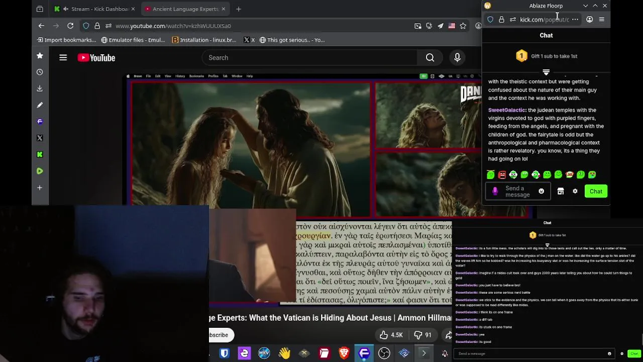Like the video with 4.5K likes
The image size is (643, 362).
[391, 335]
